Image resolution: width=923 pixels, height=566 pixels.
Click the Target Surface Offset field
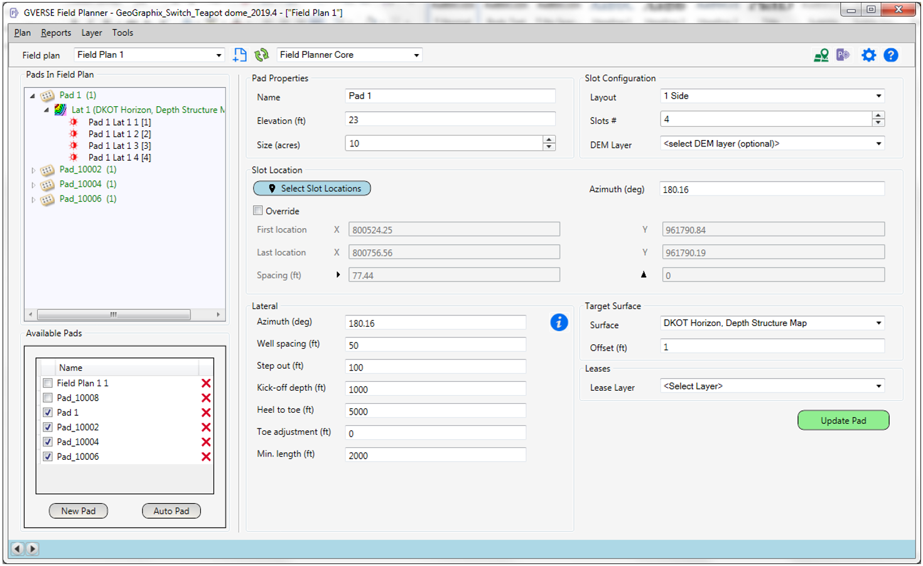[772, 347]
